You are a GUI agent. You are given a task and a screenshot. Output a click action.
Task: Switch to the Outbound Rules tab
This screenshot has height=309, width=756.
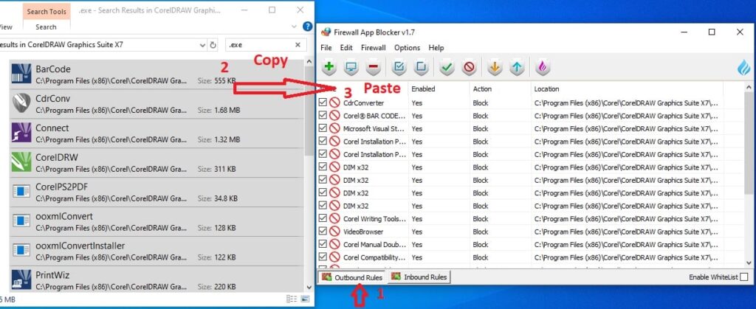click(353, 277)
